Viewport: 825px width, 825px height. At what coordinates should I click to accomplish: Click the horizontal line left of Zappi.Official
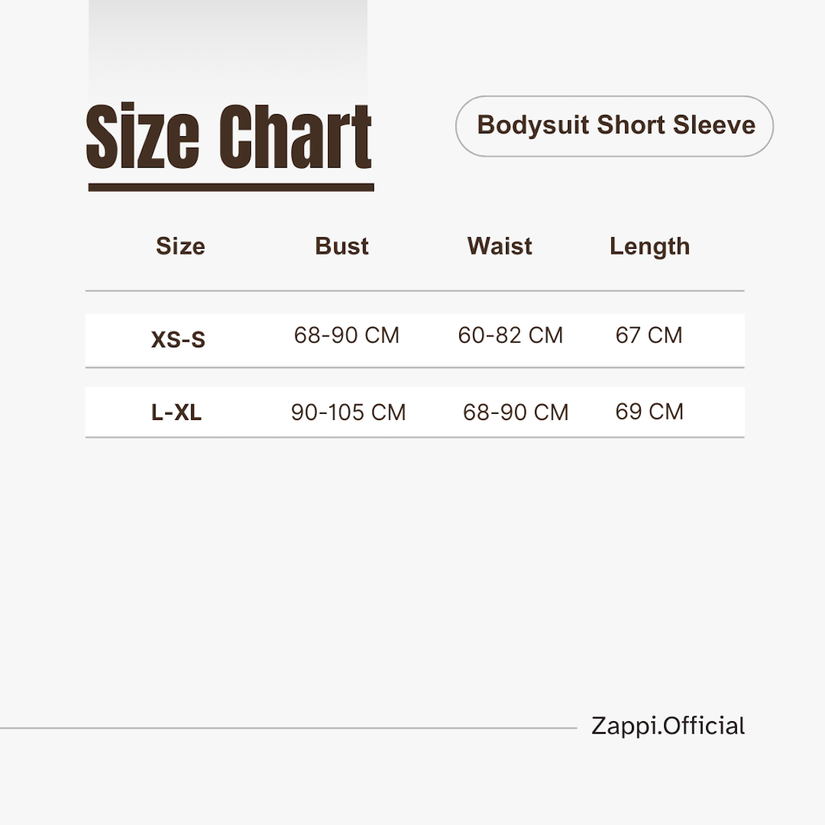[288, 727]
